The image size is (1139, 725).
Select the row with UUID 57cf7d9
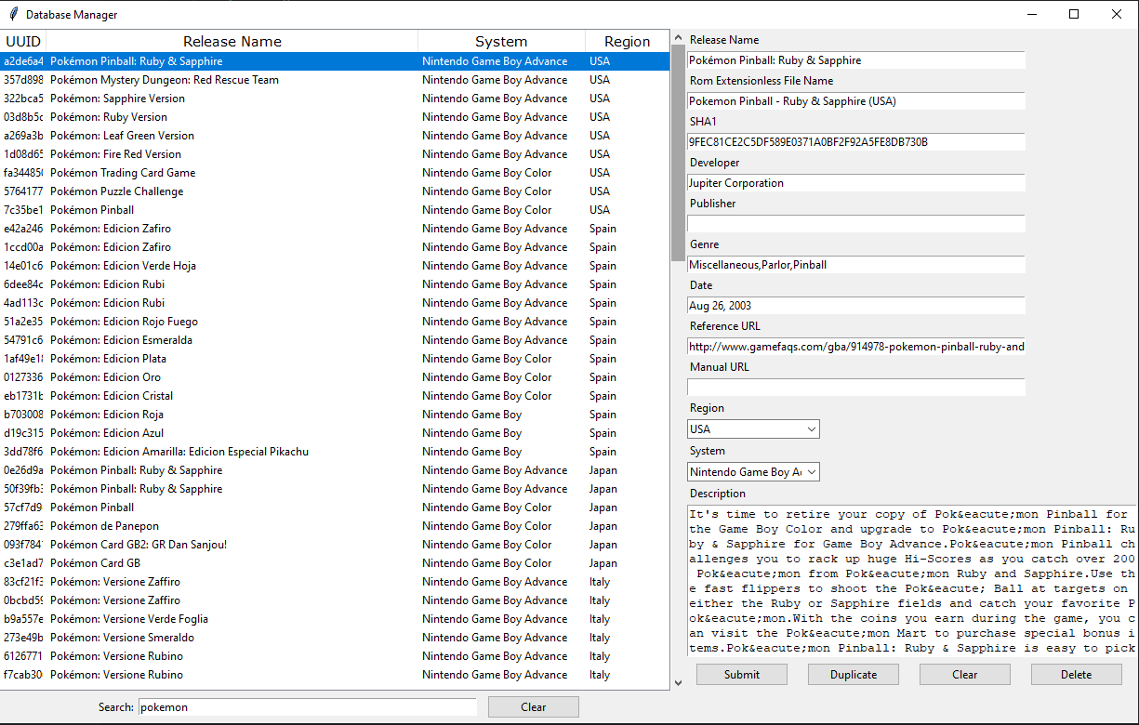[x=335, y=507]
